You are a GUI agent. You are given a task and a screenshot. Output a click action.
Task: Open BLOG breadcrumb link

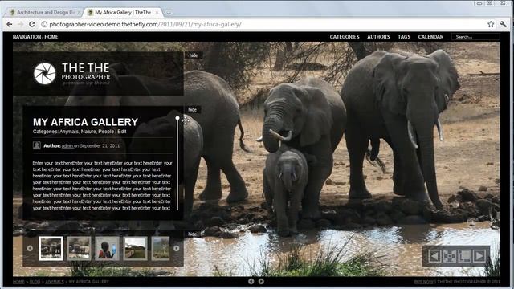(x=35, y=282)
